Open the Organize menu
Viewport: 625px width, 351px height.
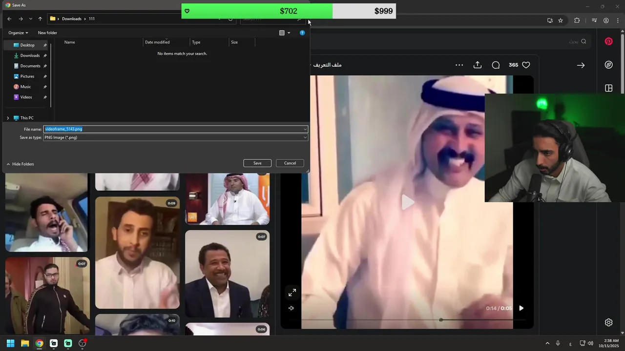(x=18, y=33)
